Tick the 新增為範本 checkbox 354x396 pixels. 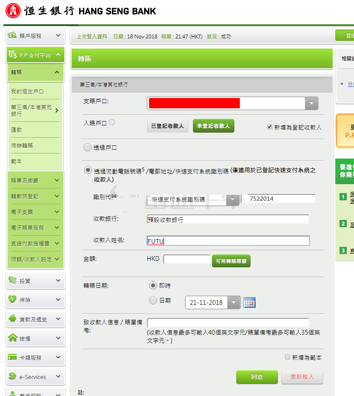(288, 357)
